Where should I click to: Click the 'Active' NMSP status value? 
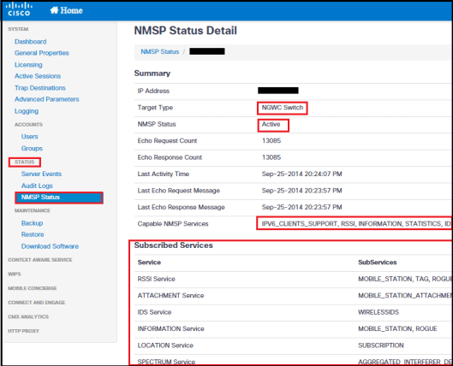tap(271, 124)
